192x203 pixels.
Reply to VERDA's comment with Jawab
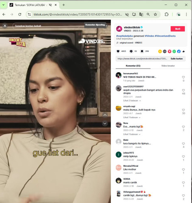click(140, 186)
